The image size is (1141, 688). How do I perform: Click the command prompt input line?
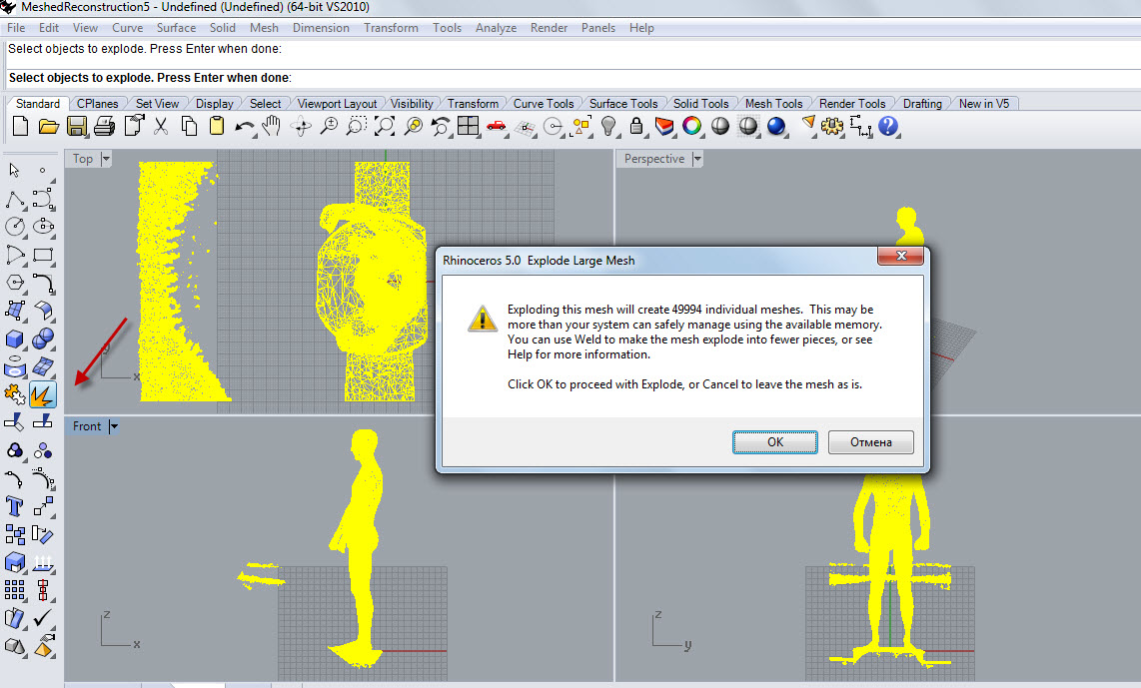click(x=571, y=78)
